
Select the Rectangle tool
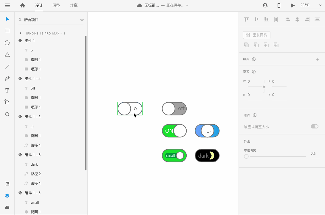(7, 31)
